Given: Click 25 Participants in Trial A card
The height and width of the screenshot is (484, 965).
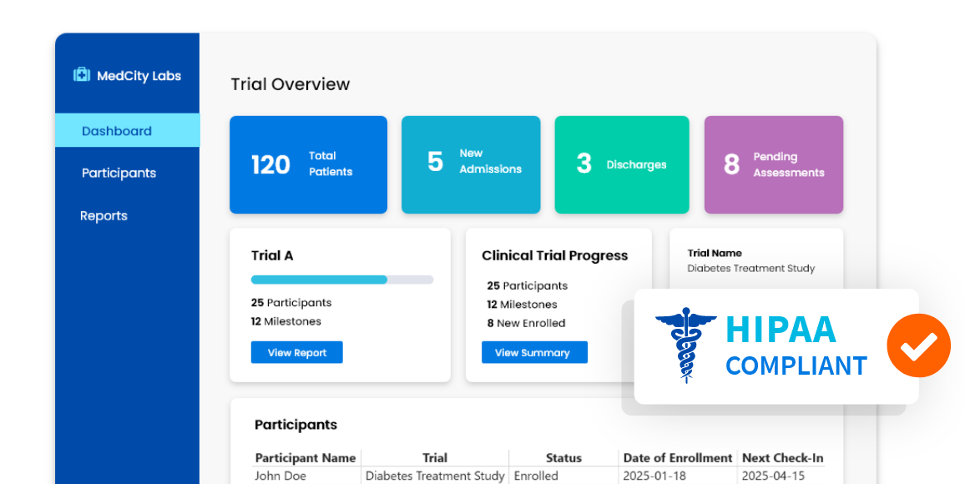Looking at the screenshot, I should pyautogui.click(x=291, y=303).
